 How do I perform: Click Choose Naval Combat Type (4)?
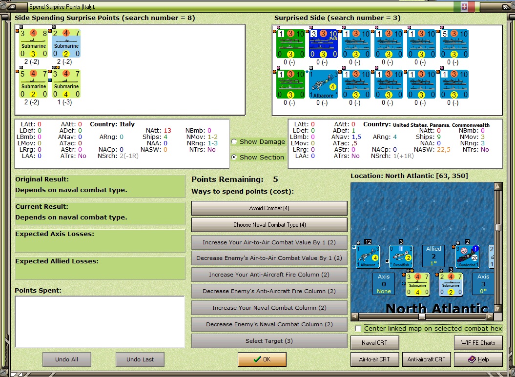pyautogui.click(x=269, y=225)
